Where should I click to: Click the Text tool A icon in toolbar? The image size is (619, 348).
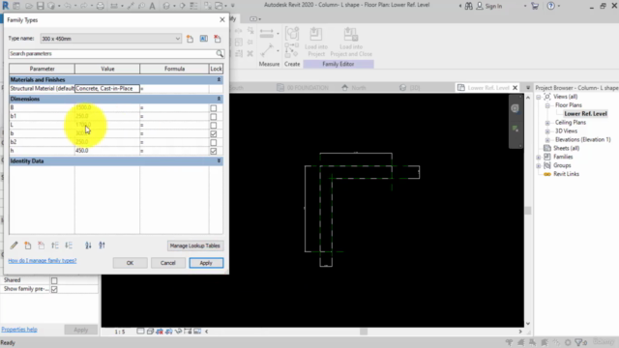[x=152, y=6]
